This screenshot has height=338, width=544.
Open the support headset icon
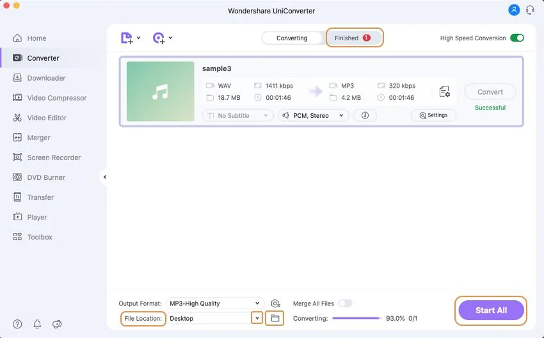click(530, 10)
